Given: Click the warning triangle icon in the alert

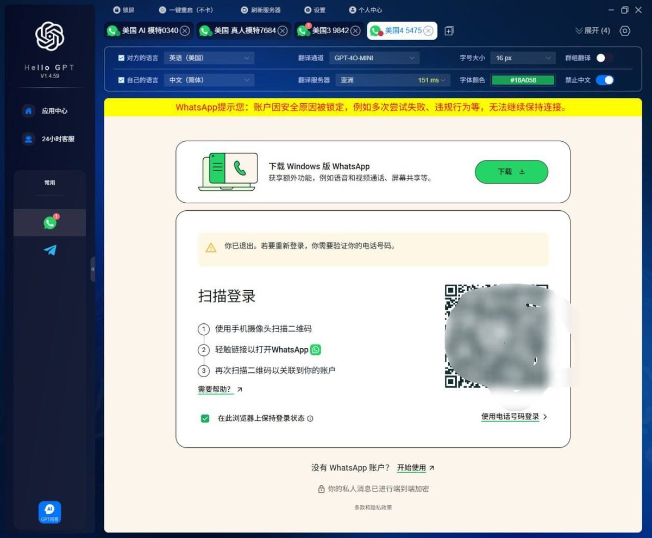Looking at the screenshot, I should [x=211, y=248].
